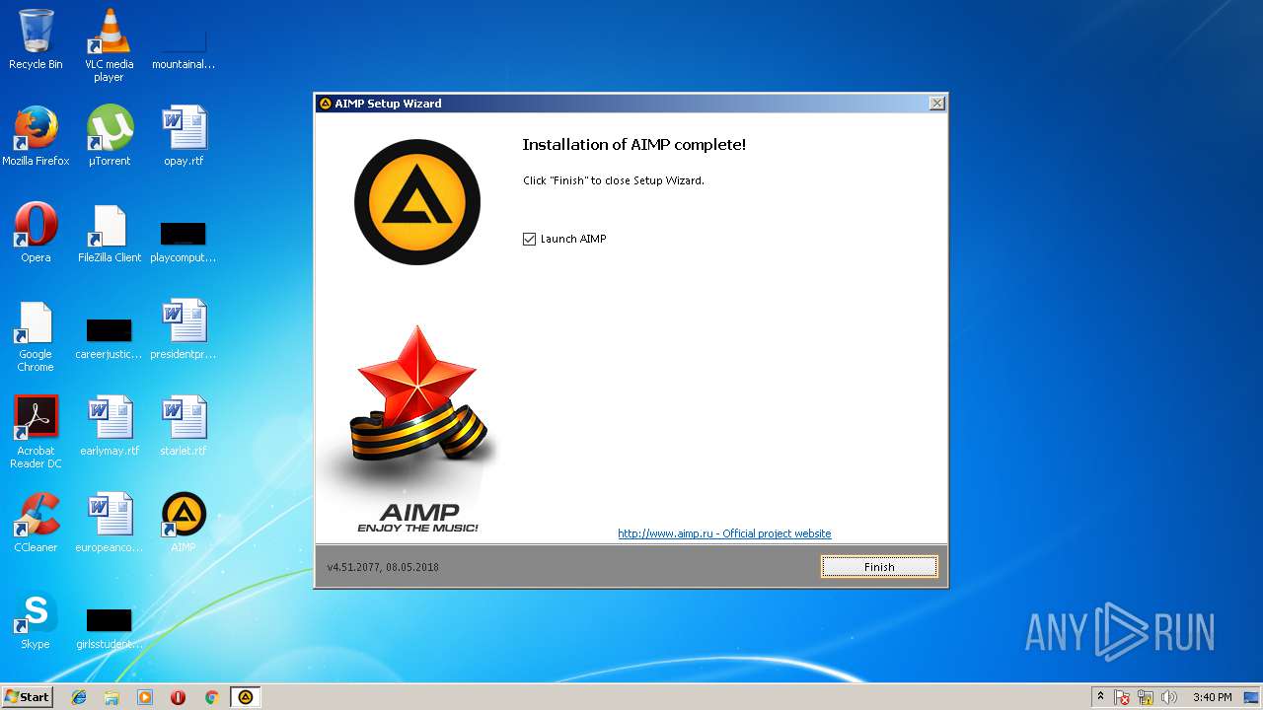Launch Opera from the taskbar
Image resolution: width=1263 pixels, height=710 pixels.
coord(179,697)
